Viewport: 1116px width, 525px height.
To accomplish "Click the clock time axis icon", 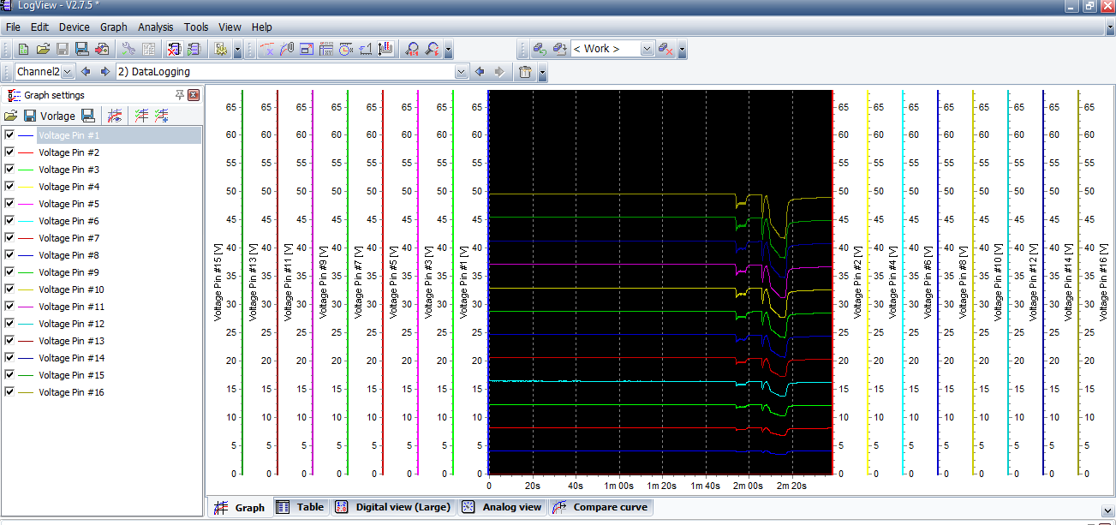I will [346, 49].
